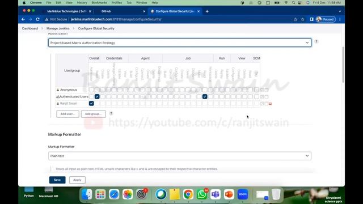Check SCM Tag for Anonymous
363x204 pixels.
[256, 90]
